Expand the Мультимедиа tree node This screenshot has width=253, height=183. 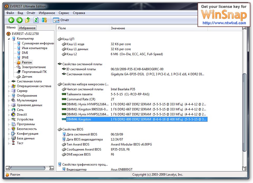pos(9,101)
